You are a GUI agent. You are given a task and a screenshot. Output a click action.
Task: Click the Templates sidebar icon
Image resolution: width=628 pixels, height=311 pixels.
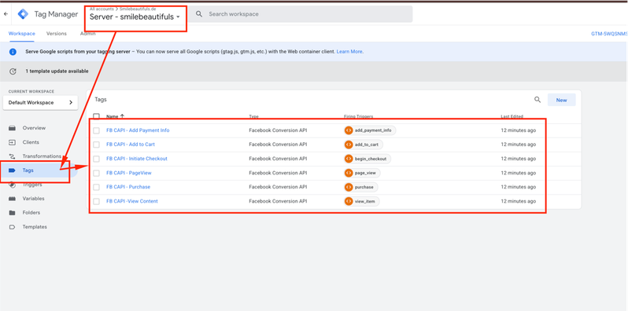click(x=12, y=227)
